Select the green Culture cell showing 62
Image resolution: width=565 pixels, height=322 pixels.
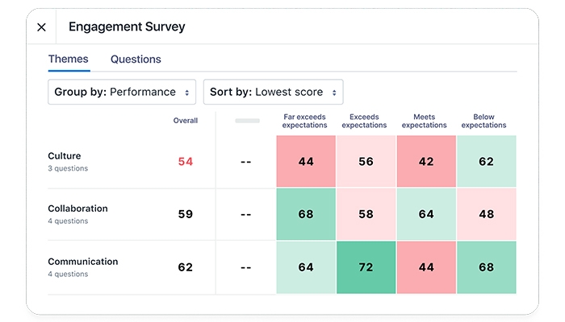pos(485,162)
